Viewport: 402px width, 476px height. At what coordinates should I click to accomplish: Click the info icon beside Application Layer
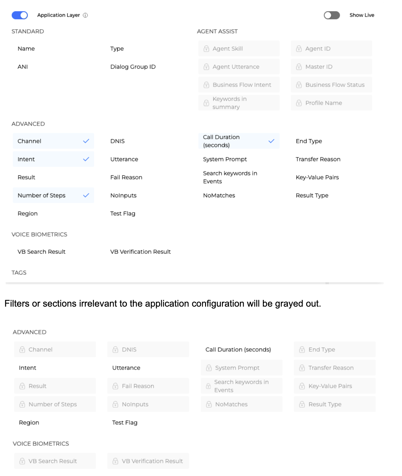pos(85,15)
